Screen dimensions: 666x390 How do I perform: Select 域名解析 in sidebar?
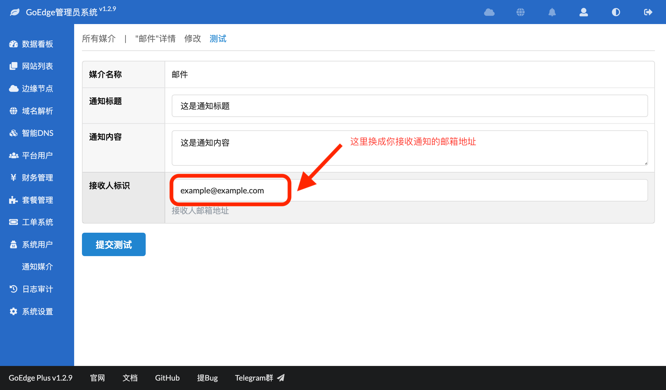pos(37,111)
